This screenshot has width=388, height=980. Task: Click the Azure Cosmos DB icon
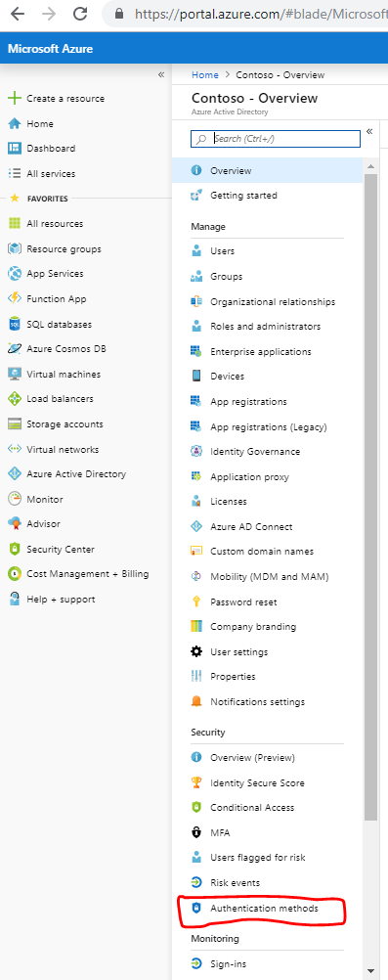pyautogui.click(x=14, y=349)
